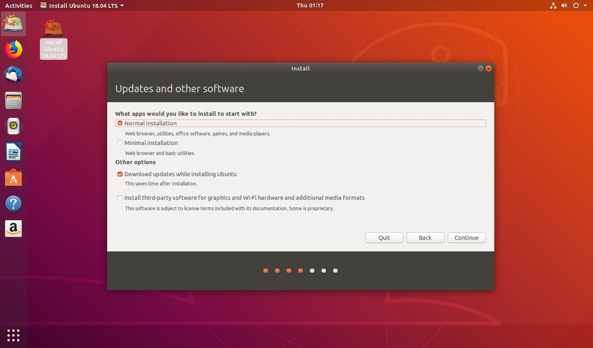
Task: Click "Web browser and basic utilities." description
Action: point(160,153)
